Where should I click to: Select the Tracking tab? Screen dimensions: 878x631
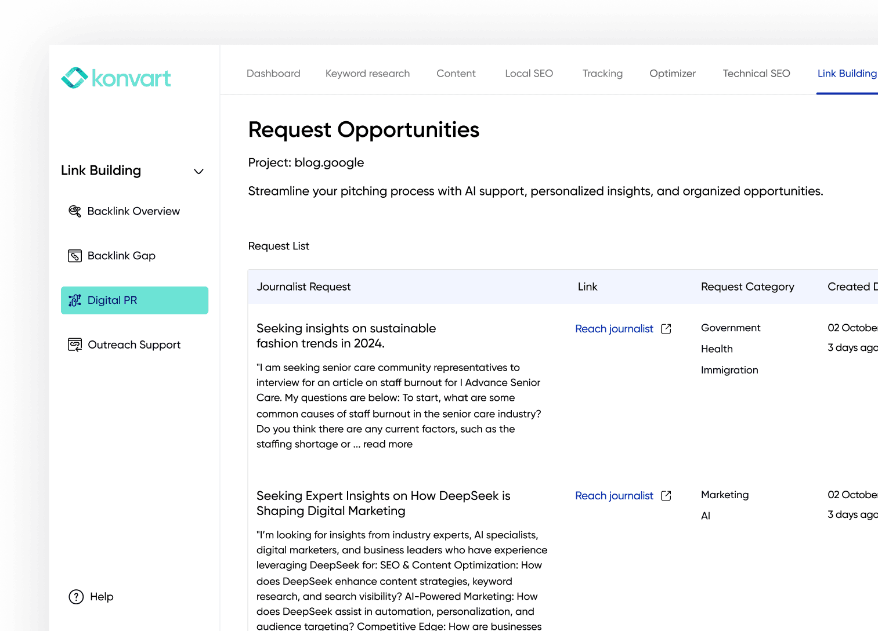pos(602,74)
